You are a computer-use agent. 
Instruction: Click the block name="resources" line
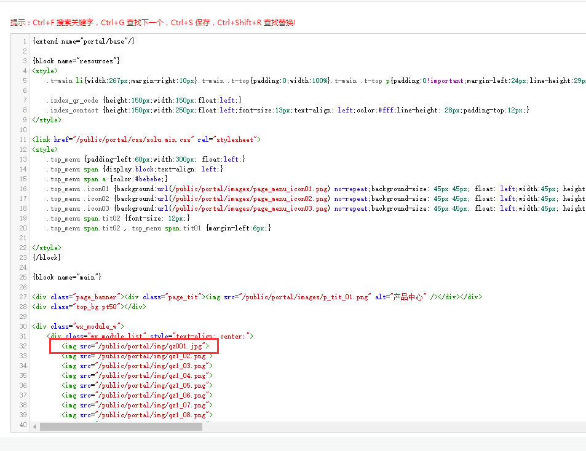76,61
